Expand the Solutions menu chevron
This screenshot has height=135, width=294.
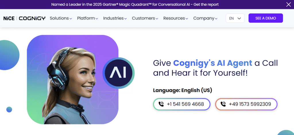coord(71,19)
